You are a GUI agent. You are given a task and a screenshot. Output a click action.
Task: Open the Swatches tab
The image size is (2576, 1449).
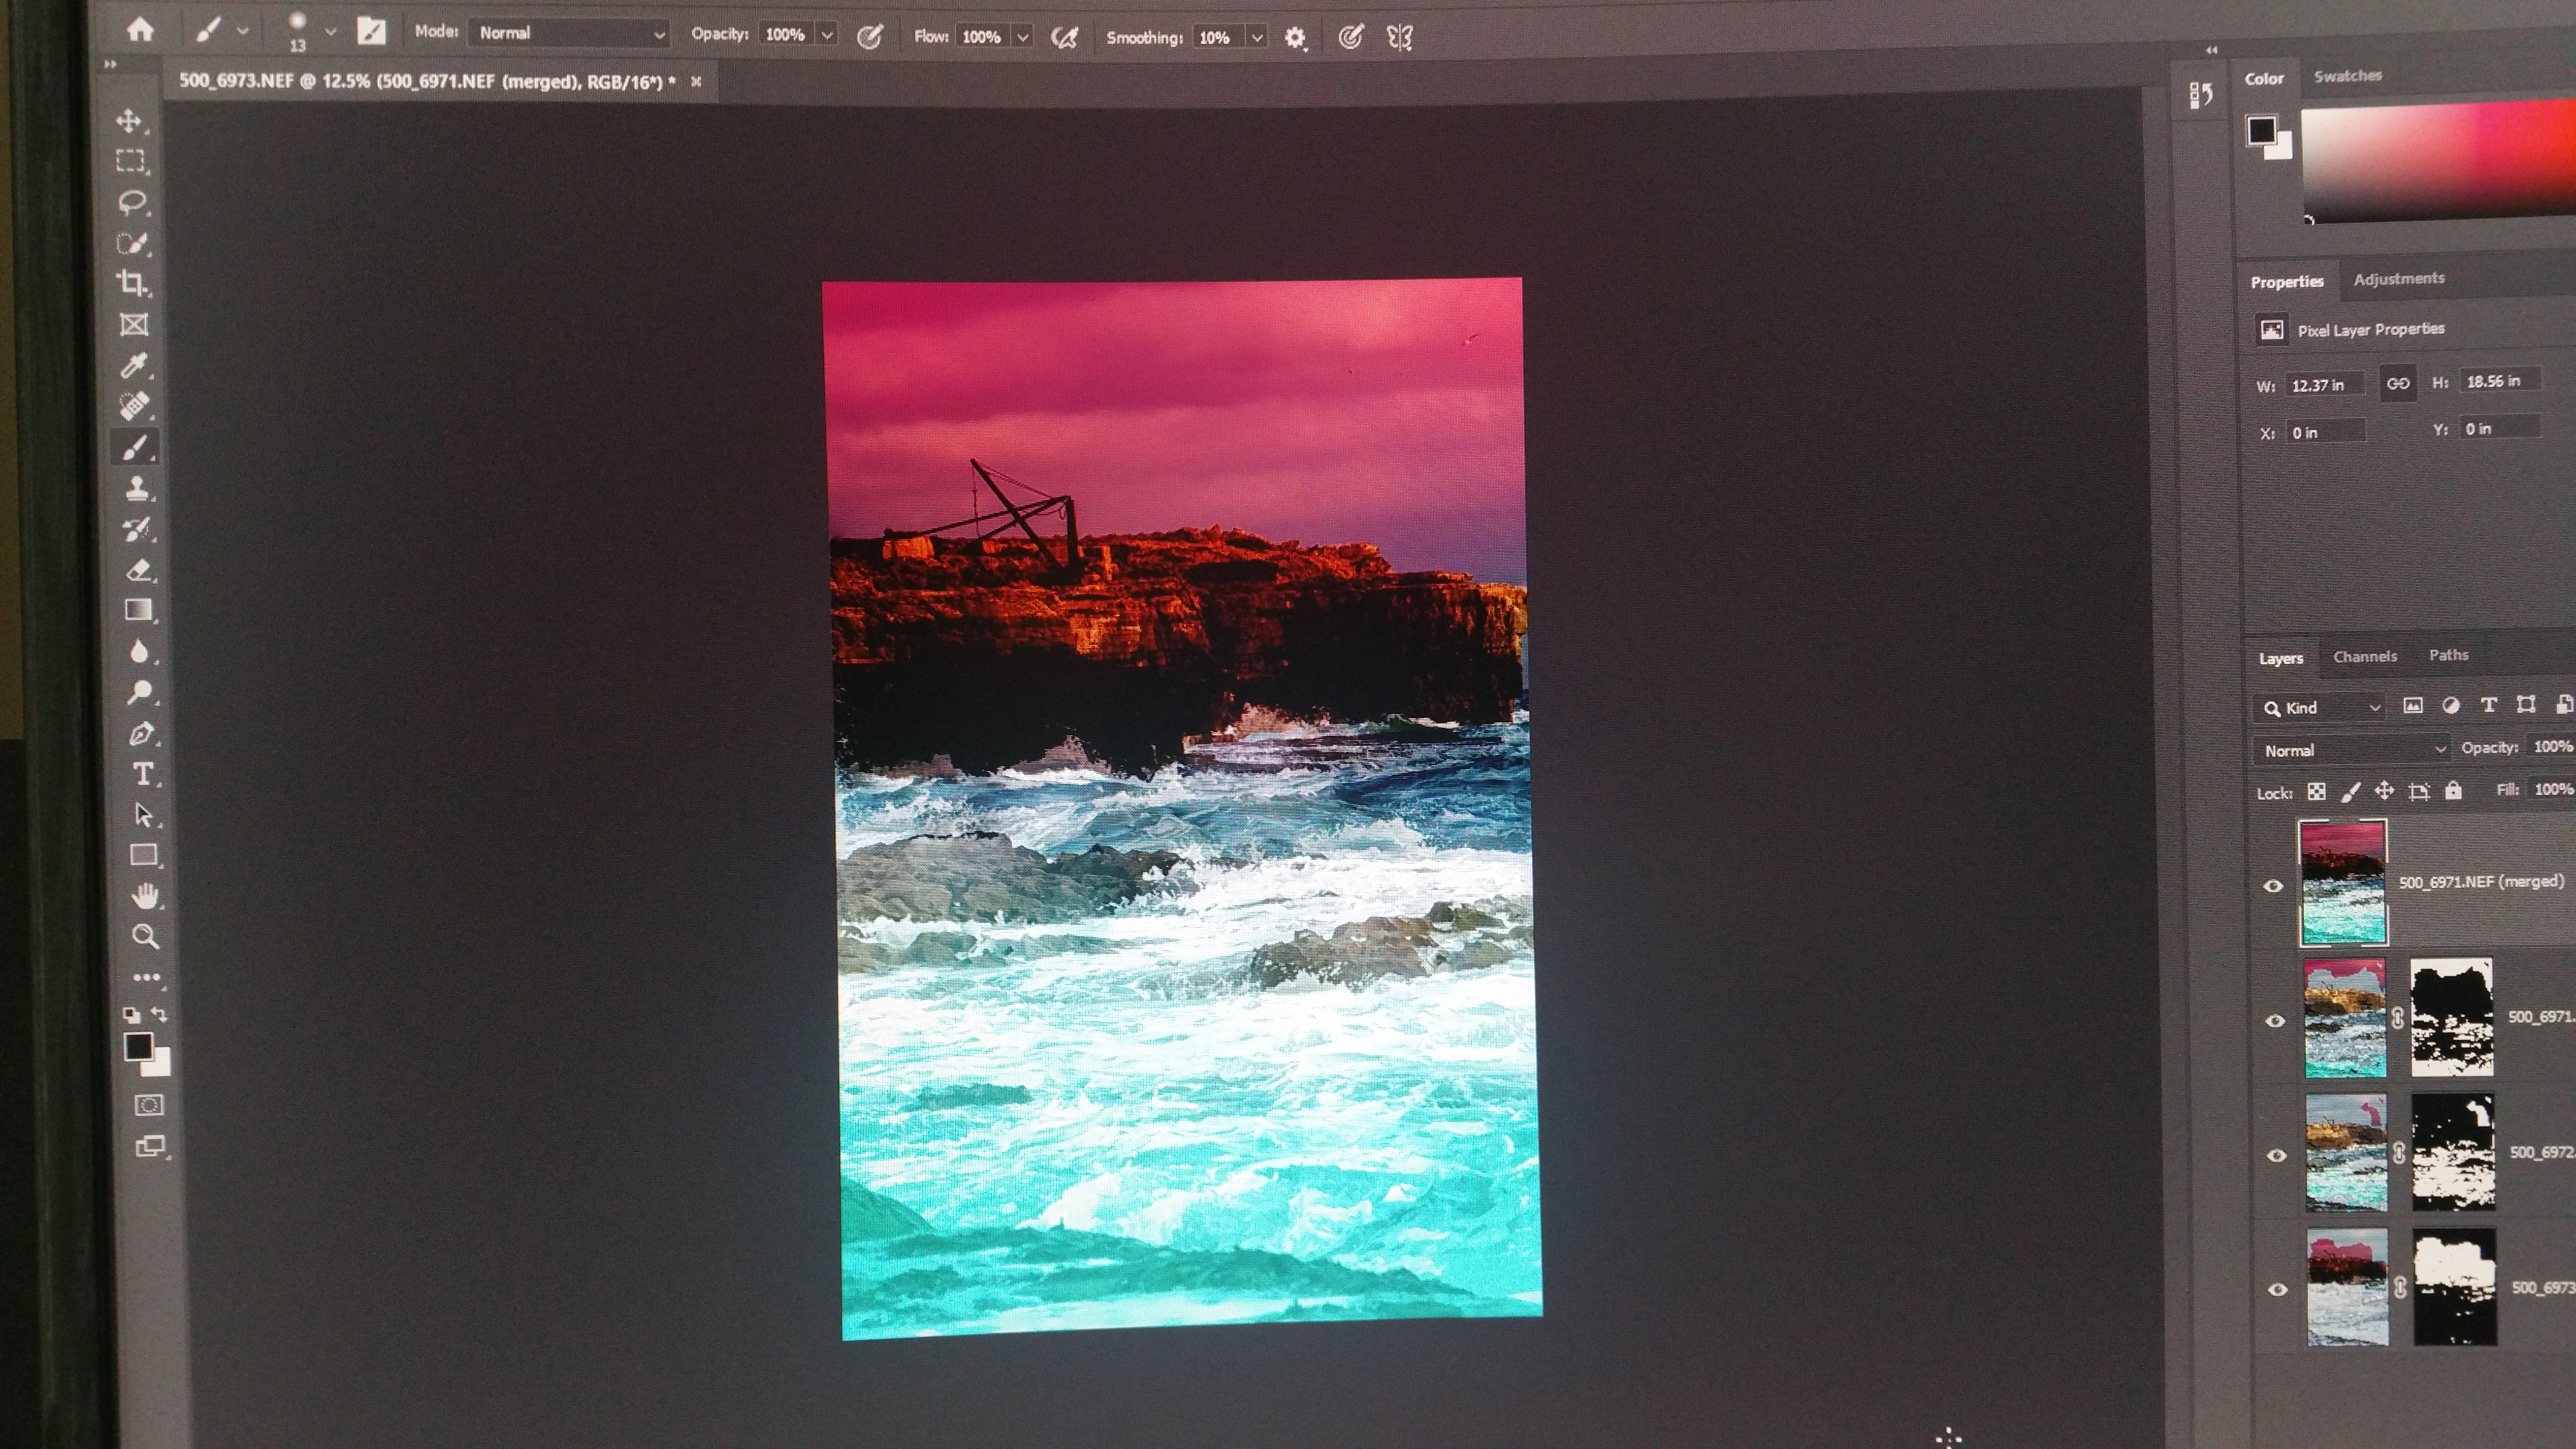click(2347, 76)
